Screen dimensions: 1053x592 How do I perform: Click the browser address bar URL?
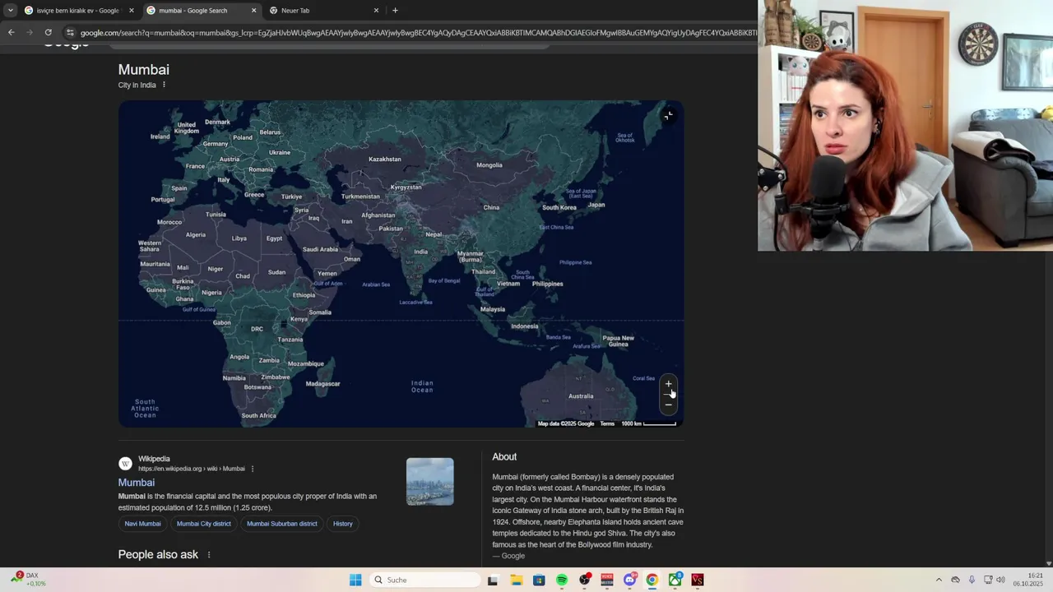click(x=418, y=33)
